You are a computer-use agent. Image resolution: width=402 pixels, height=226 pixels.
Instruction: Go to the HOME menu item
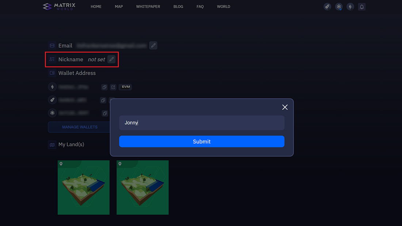point(96,7)
